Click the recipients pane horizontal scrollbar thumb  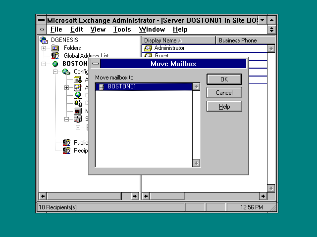click(167, 196)
